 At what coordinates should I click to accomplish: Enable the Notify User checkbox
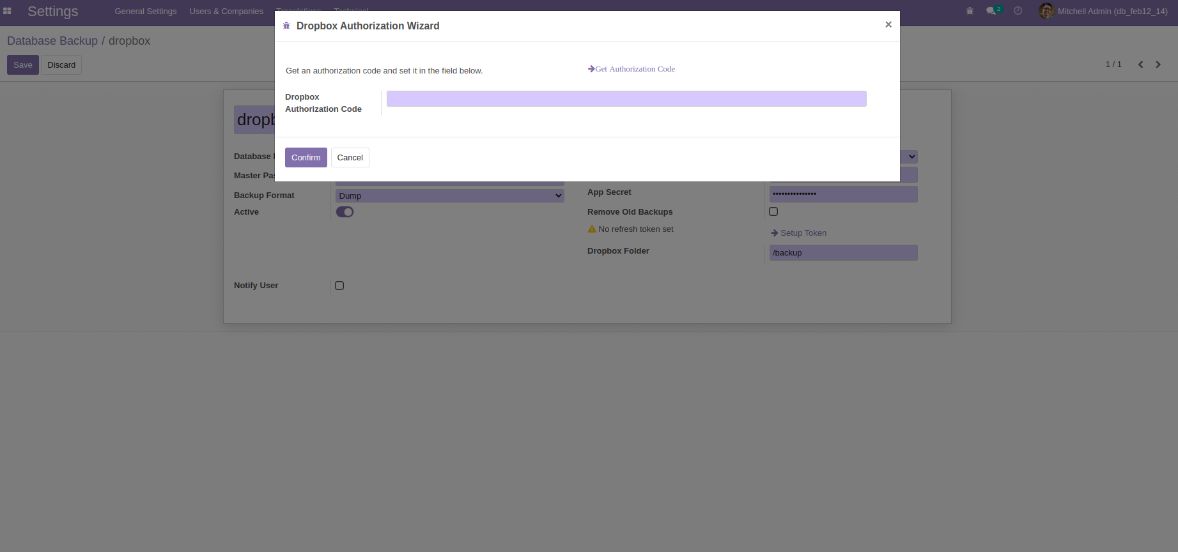tap(339, 286)
